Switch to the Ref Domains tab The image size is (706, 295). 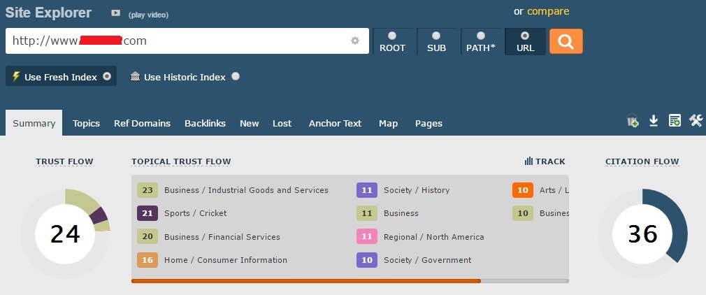(142, 123)
